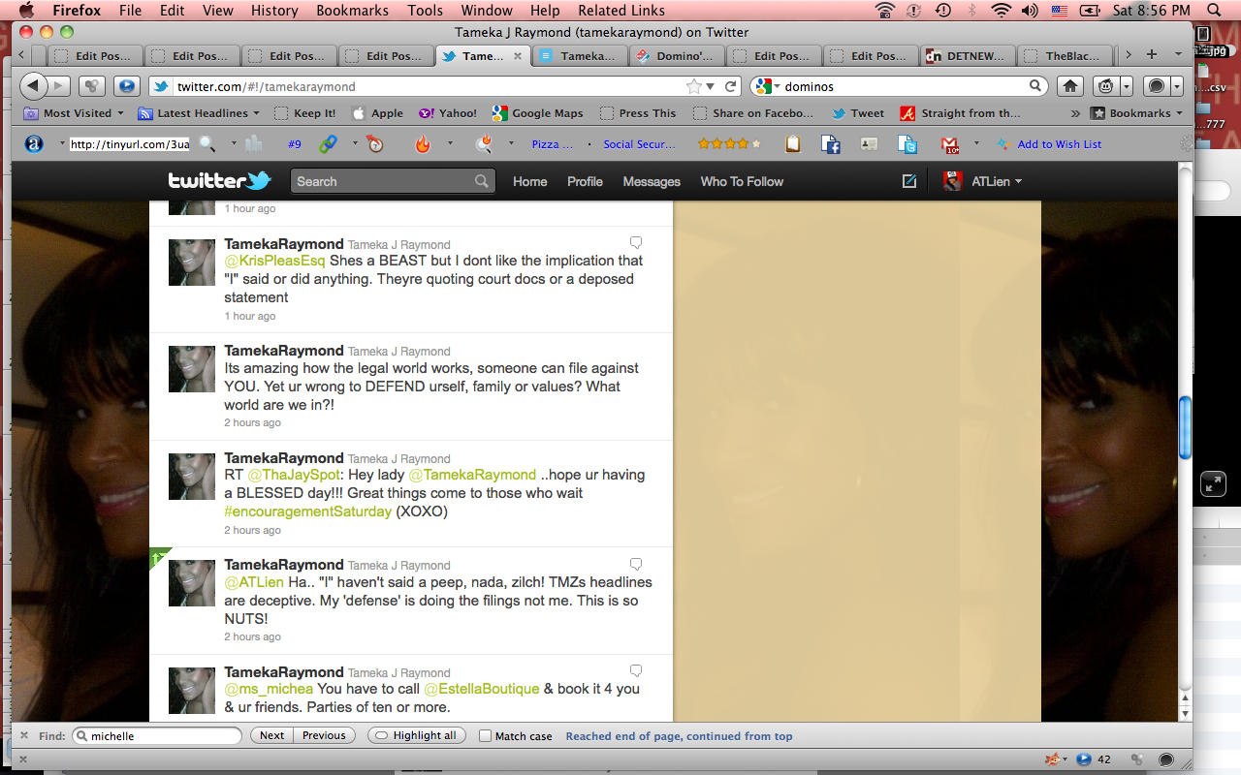Click the Facebook icon in the toolbar
The height and width of the screenshot is (775, 1241).
[x=831, y=144]
